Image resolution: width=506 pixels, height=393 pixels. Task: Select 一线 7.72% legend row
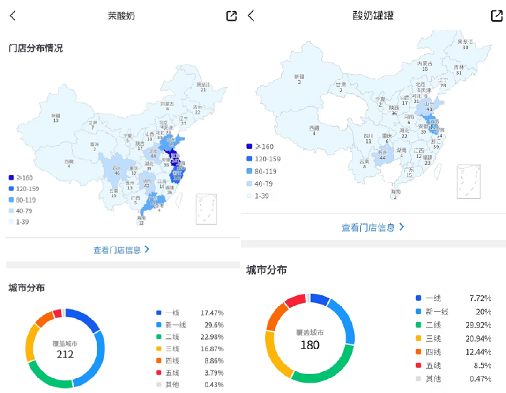coord(454,298)
